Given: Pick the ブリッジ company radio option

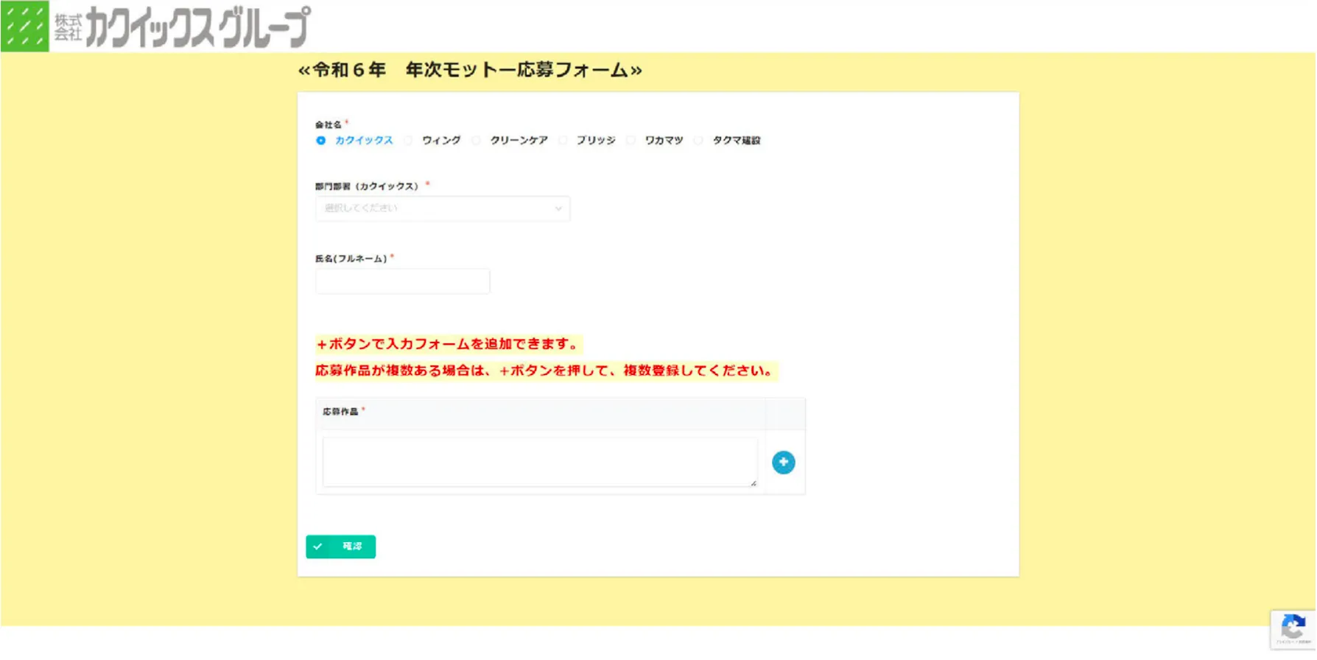Looking at the screenshot, I should [x=563, y=141].
